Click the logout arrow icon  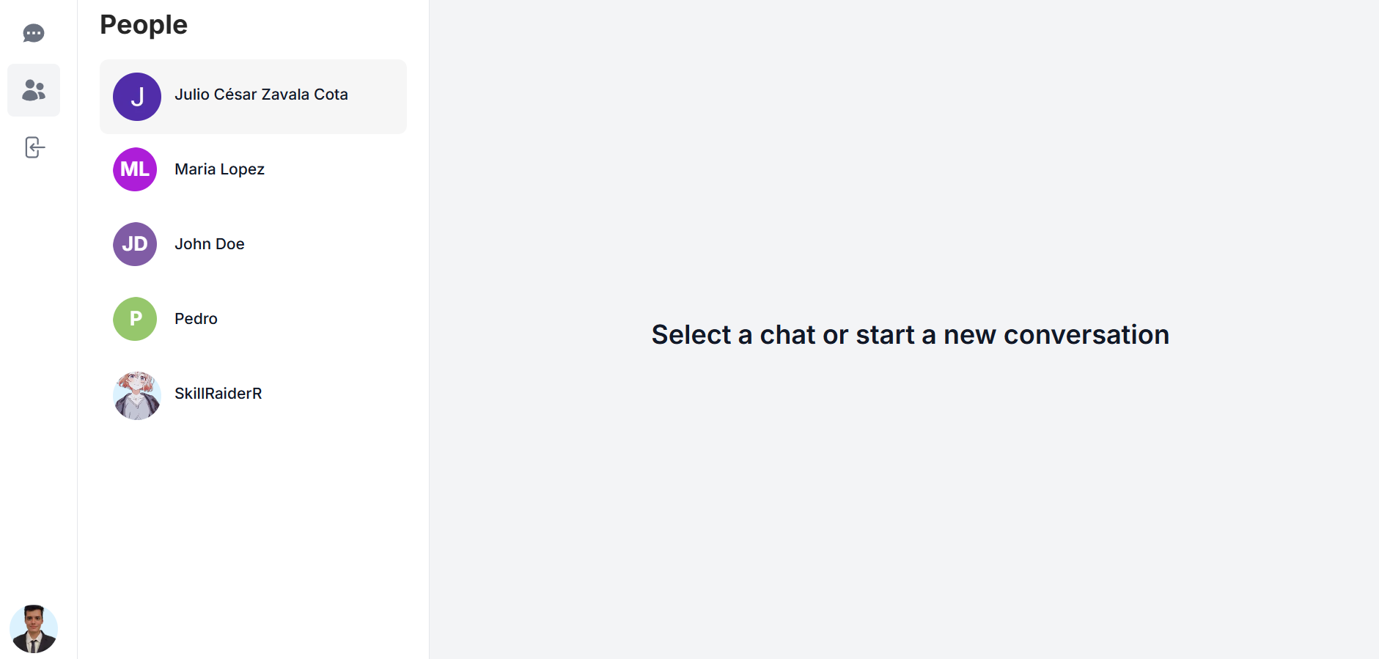34,147
